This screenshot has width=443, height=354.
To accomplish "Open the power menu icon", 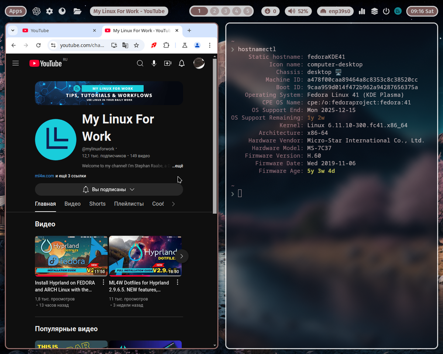I will point(386,11).
